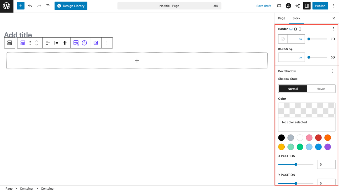
Task: Open the block toolbar more options menu
Action: (107, 43)
